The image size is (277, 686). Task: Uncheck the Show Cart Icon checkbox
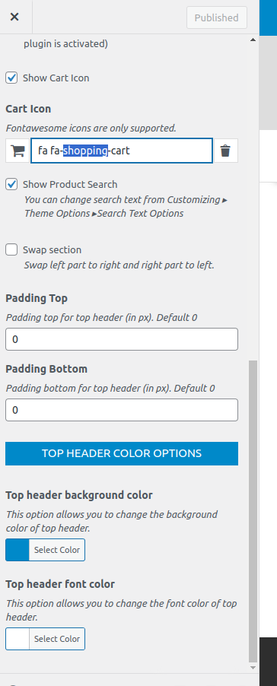11,78
